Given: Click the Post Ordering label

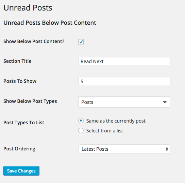Looking at the screenshot, I should [19, 149].
